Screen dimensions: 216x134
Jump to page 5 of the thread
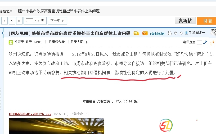point(19,21)
